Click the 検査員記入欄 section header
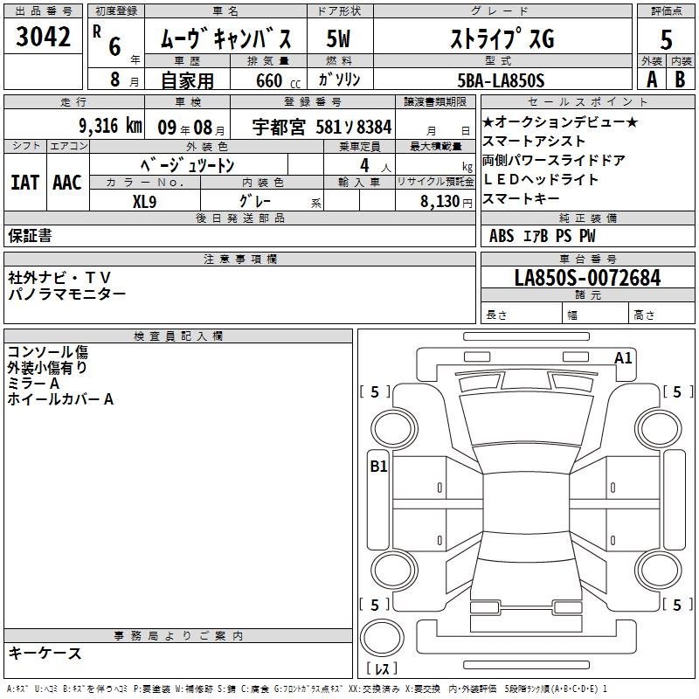The image size is (699, 699). point(178,336)
